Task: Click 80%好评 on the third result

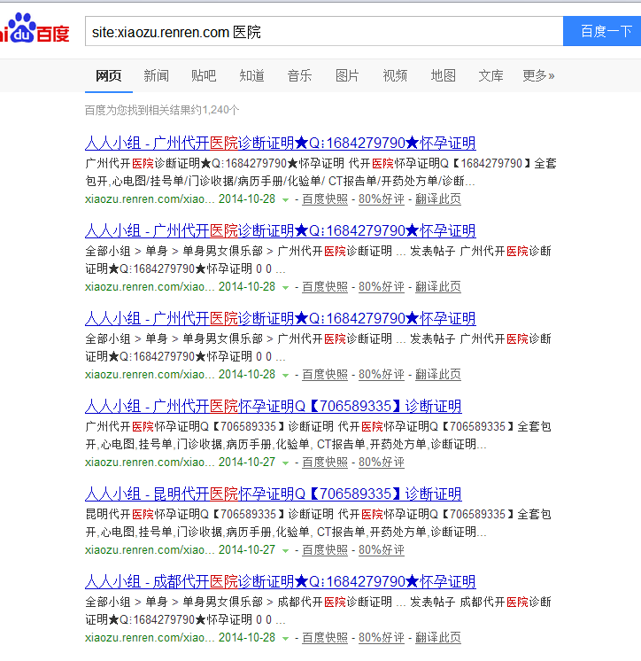Action: click(x=381, y=374)
